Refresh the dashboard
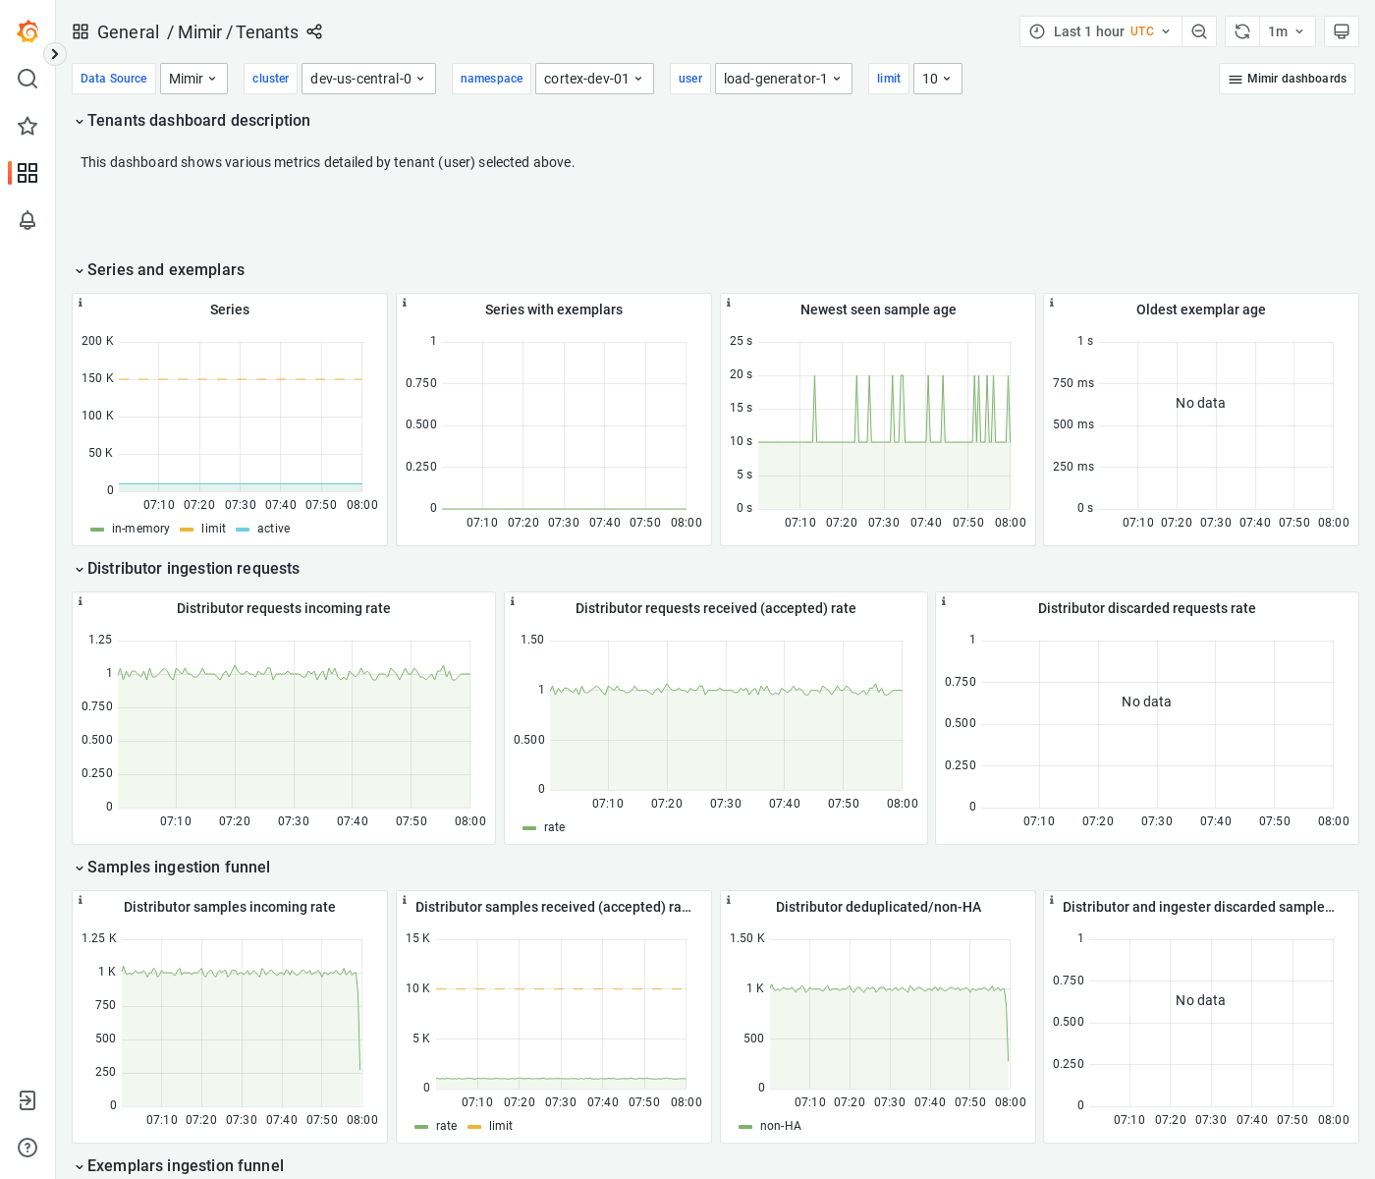 (x=1241, y=30)
